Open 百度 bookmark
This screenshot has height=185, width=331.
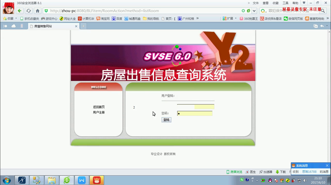coord(117,19)
